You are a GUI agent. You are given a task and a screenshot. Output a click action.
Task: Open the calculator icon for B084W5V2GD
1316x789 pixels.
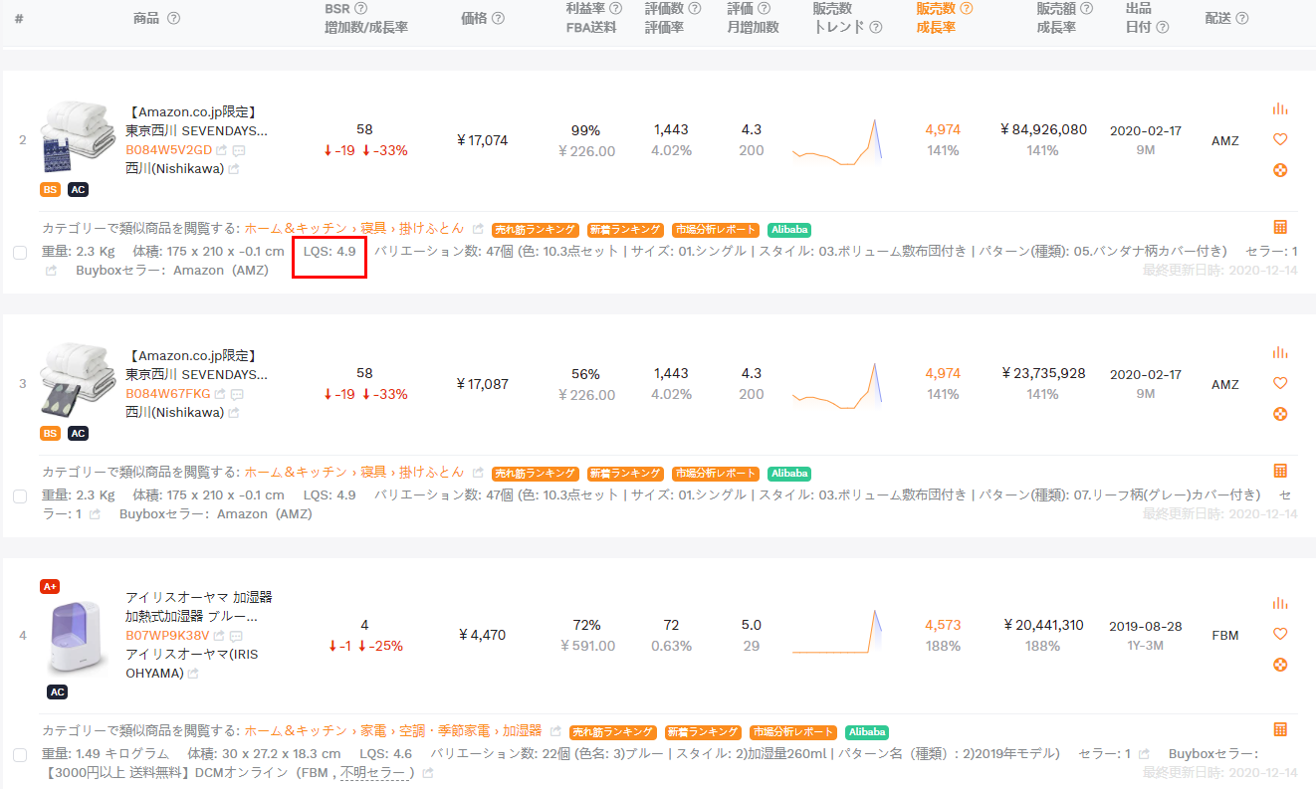(1280, 227)
